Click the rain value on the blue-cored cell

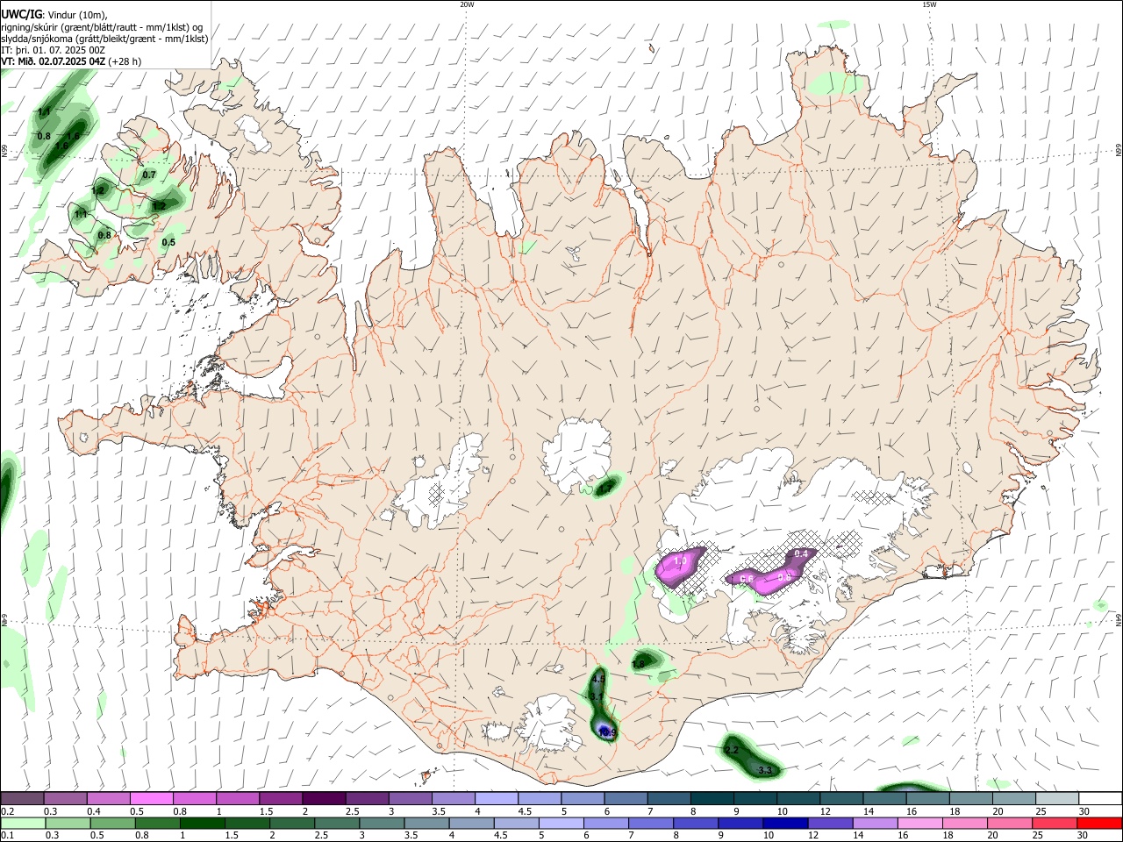tap(607, 731)
